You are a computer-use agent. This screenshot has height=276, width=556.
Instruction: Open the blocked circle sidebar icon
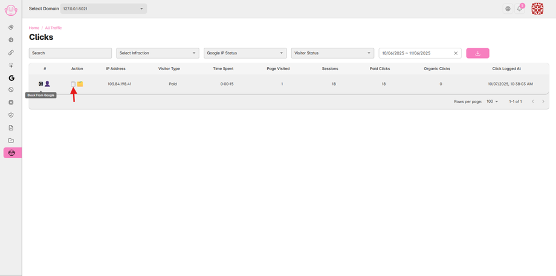click(11, 90)
